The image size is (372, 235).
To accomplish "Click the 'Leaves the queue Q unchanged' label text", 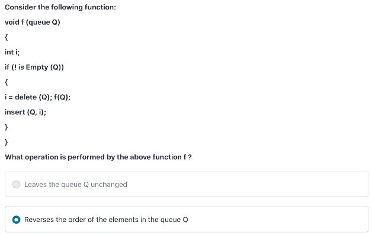I will (76, 185).
